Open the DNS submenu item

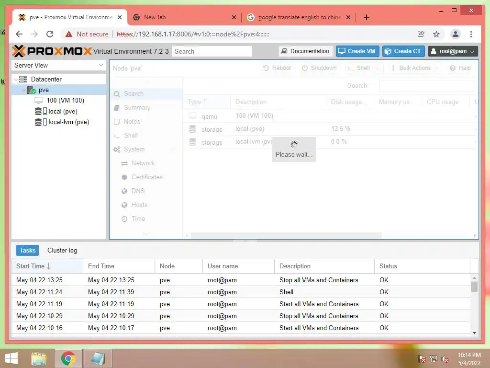(x=146, y=191)
